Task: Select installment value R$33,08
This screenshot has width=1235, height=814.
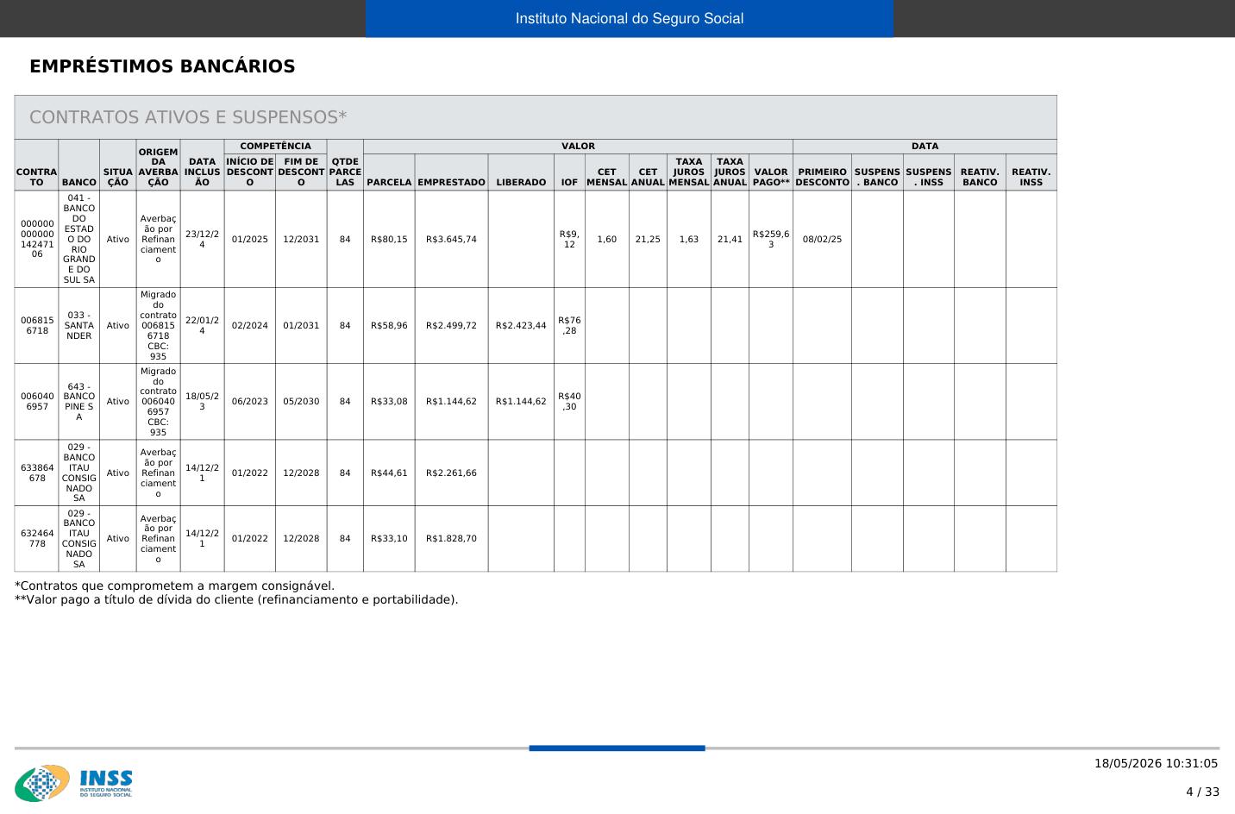Action: coord(389,401)
